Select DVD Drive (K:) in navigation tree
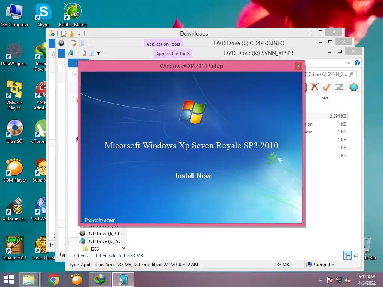 tap(100, 241)
